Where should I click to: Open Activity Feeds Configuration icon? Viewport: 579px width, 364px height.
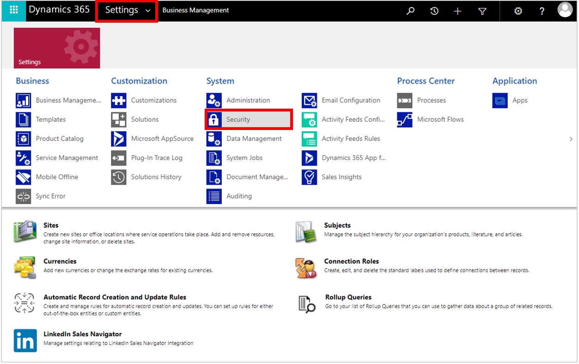coord(310,119)
